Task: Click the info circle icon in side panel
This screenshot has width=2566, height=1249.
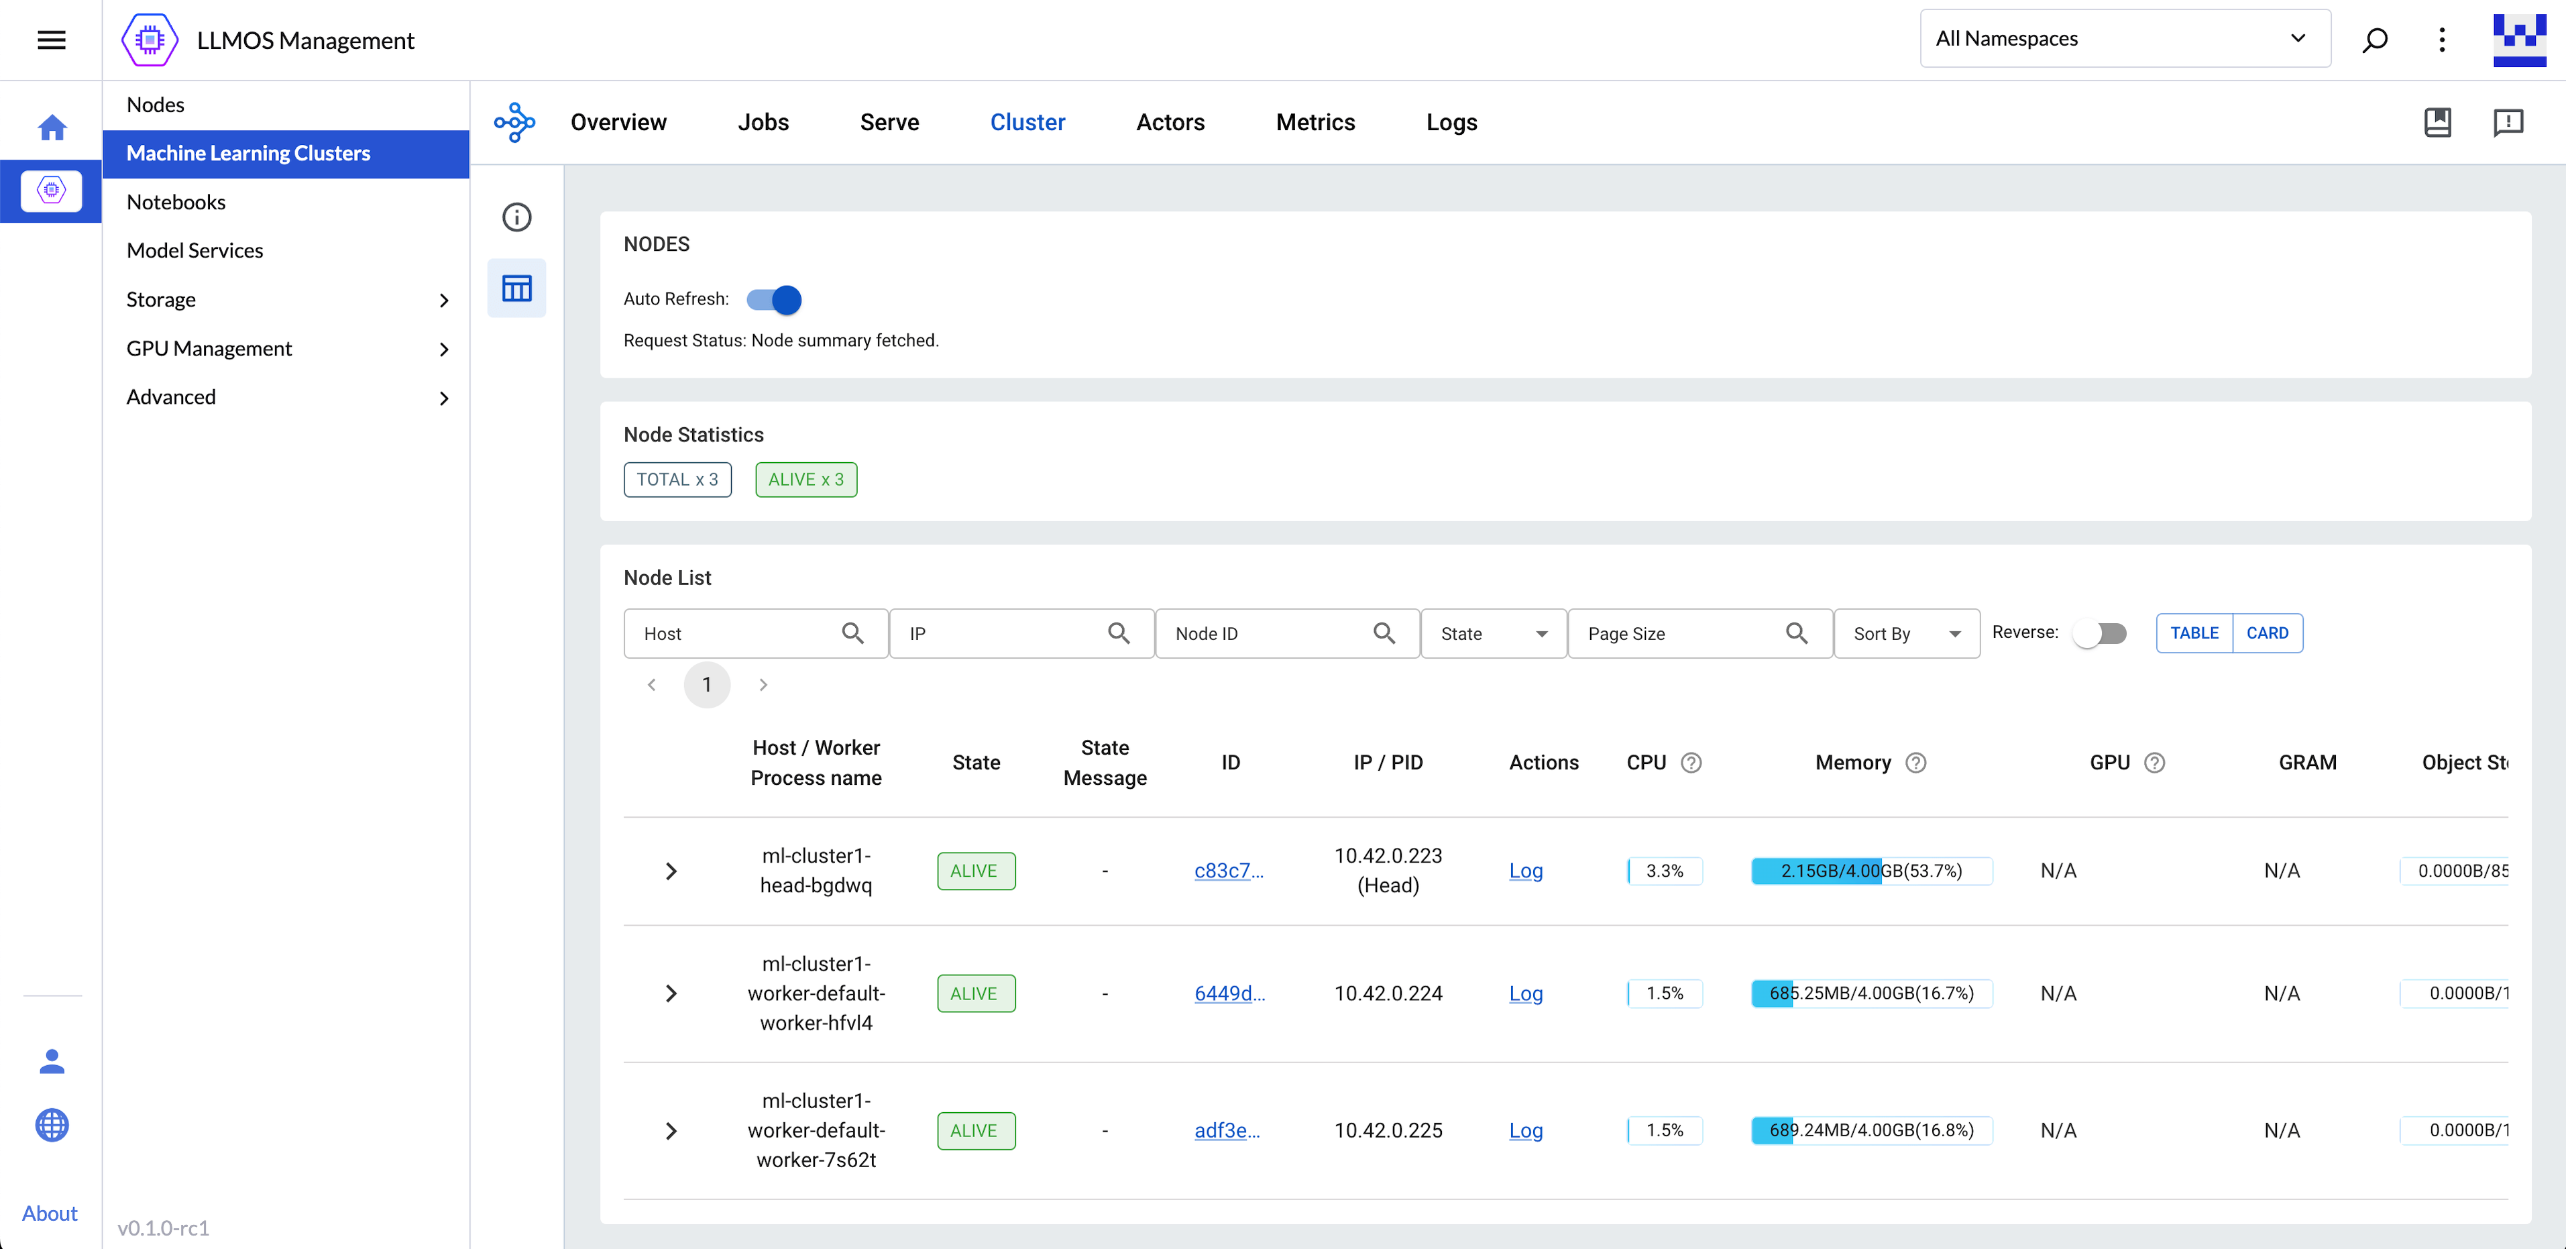Action: 516,217
